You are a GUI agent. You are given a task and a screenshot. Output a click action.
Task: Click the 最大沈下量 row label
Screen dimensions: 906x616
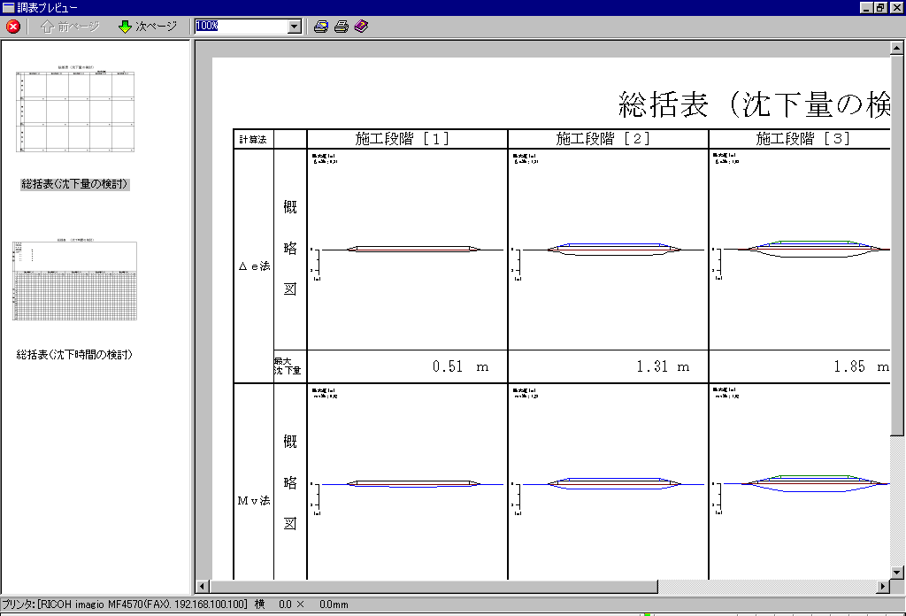[288, 366]
